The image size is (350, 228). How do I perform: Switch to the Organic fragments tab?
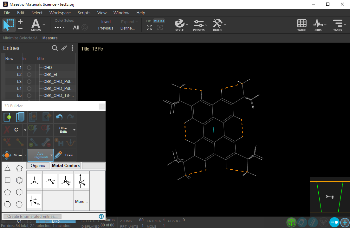click(x=38, y=166)
